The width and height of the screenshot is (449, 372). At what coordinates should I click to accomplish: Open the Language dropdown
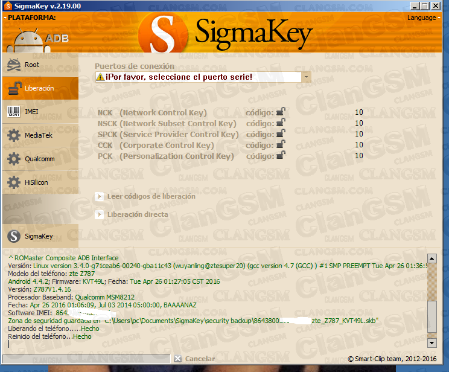coord(424,18)
